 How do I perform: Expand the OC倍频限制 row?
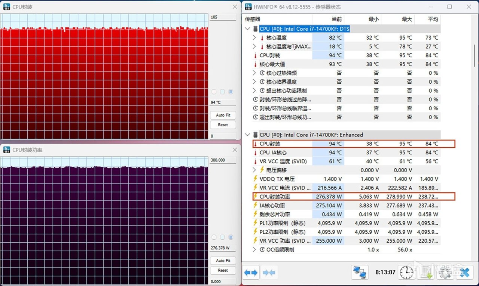tap(254, 250)
